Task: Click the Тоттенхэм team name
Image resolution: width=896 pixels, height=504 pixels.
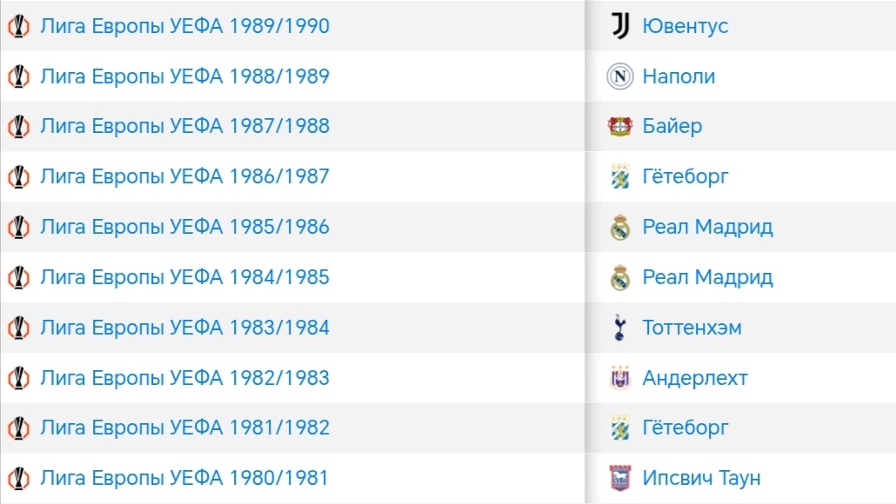Action: [x=692, y=328]
